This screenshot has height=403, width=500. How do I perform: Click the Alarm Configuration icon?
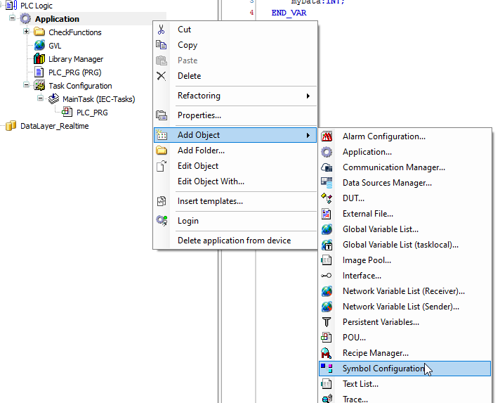327,136
